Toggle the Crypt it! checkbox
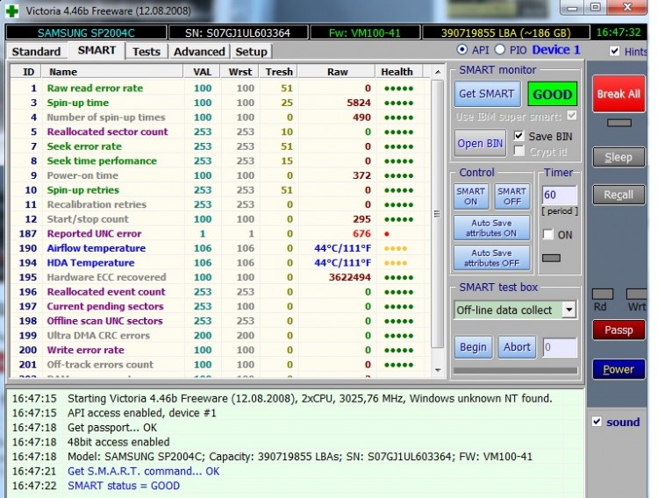 pos(519,151)
